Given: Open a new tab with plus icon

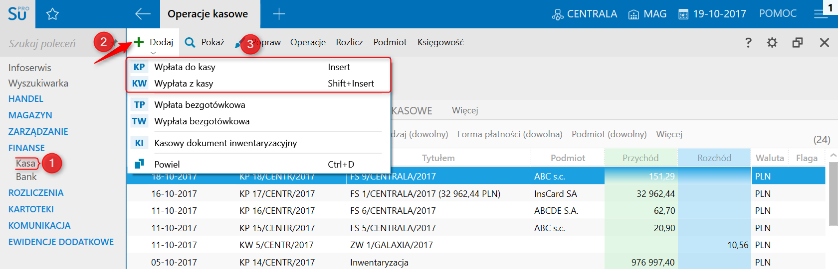Looking at the screenshot, I should (279, 14).
